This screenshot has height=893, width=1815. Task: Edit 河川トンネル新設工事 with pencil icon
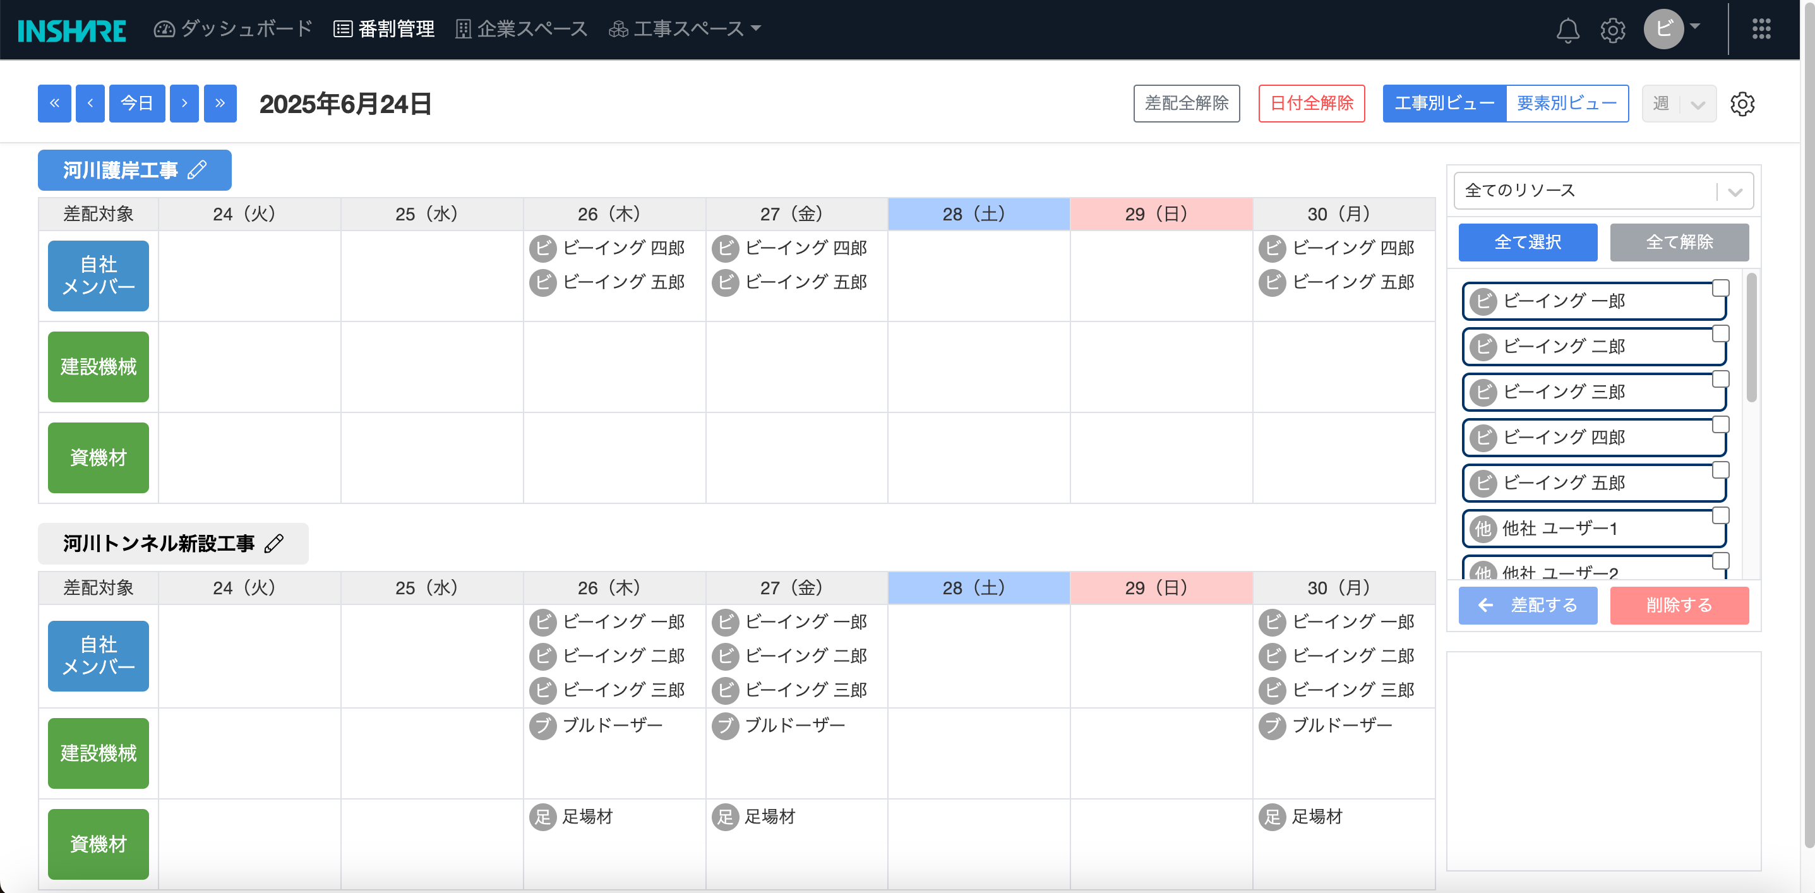[x=274, y=543]
